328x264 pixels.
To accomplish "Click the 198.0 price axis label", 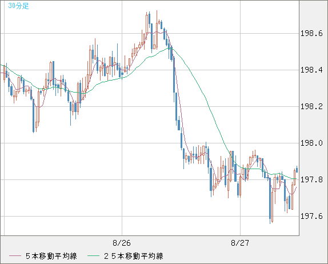I will point(311,143).
